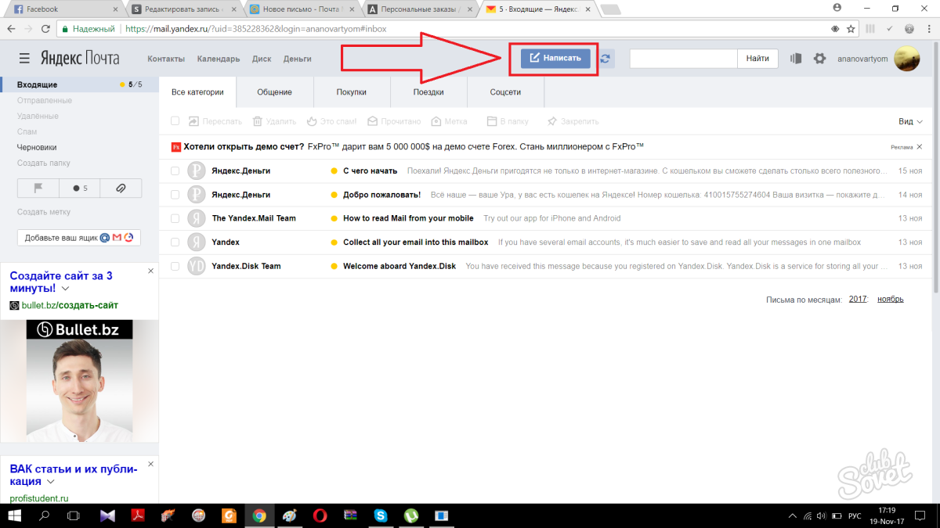Close the FxPro ad banner with the X

pyautogui.click(x=920, y=146)
